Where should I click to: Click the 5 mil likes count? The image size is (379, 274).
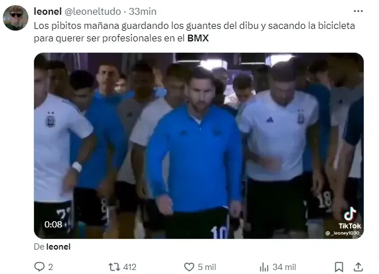point(207,267)
